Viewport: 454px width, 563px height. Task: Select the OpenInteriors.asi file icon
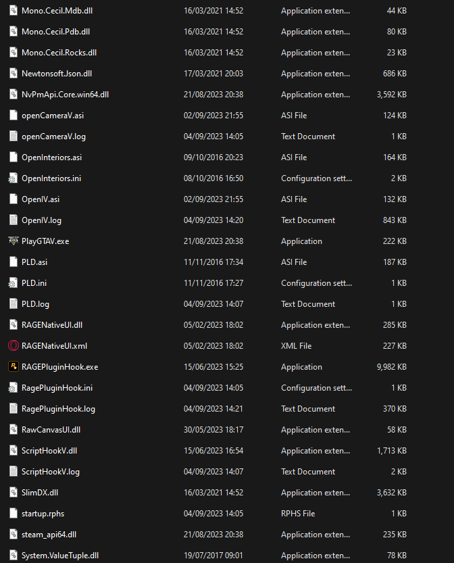[x=14, y=157]
